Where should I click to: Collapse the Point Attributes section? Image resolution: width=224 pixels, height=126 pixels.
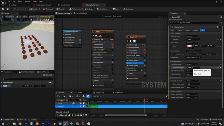point(170,33)
